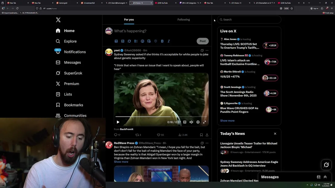Add media image to the post
This screenshot has height=188, width=335.
pos(116,41)
